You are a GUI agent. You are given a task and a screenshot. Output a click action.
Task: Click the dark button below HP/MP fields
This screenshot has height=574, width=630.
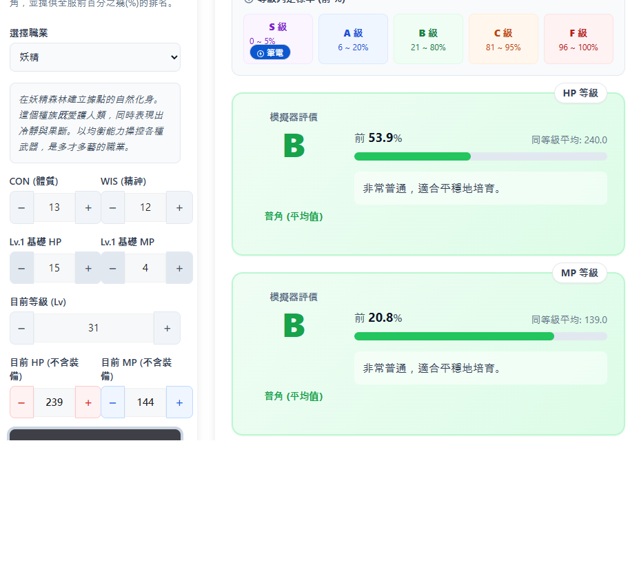click(95, 435)
